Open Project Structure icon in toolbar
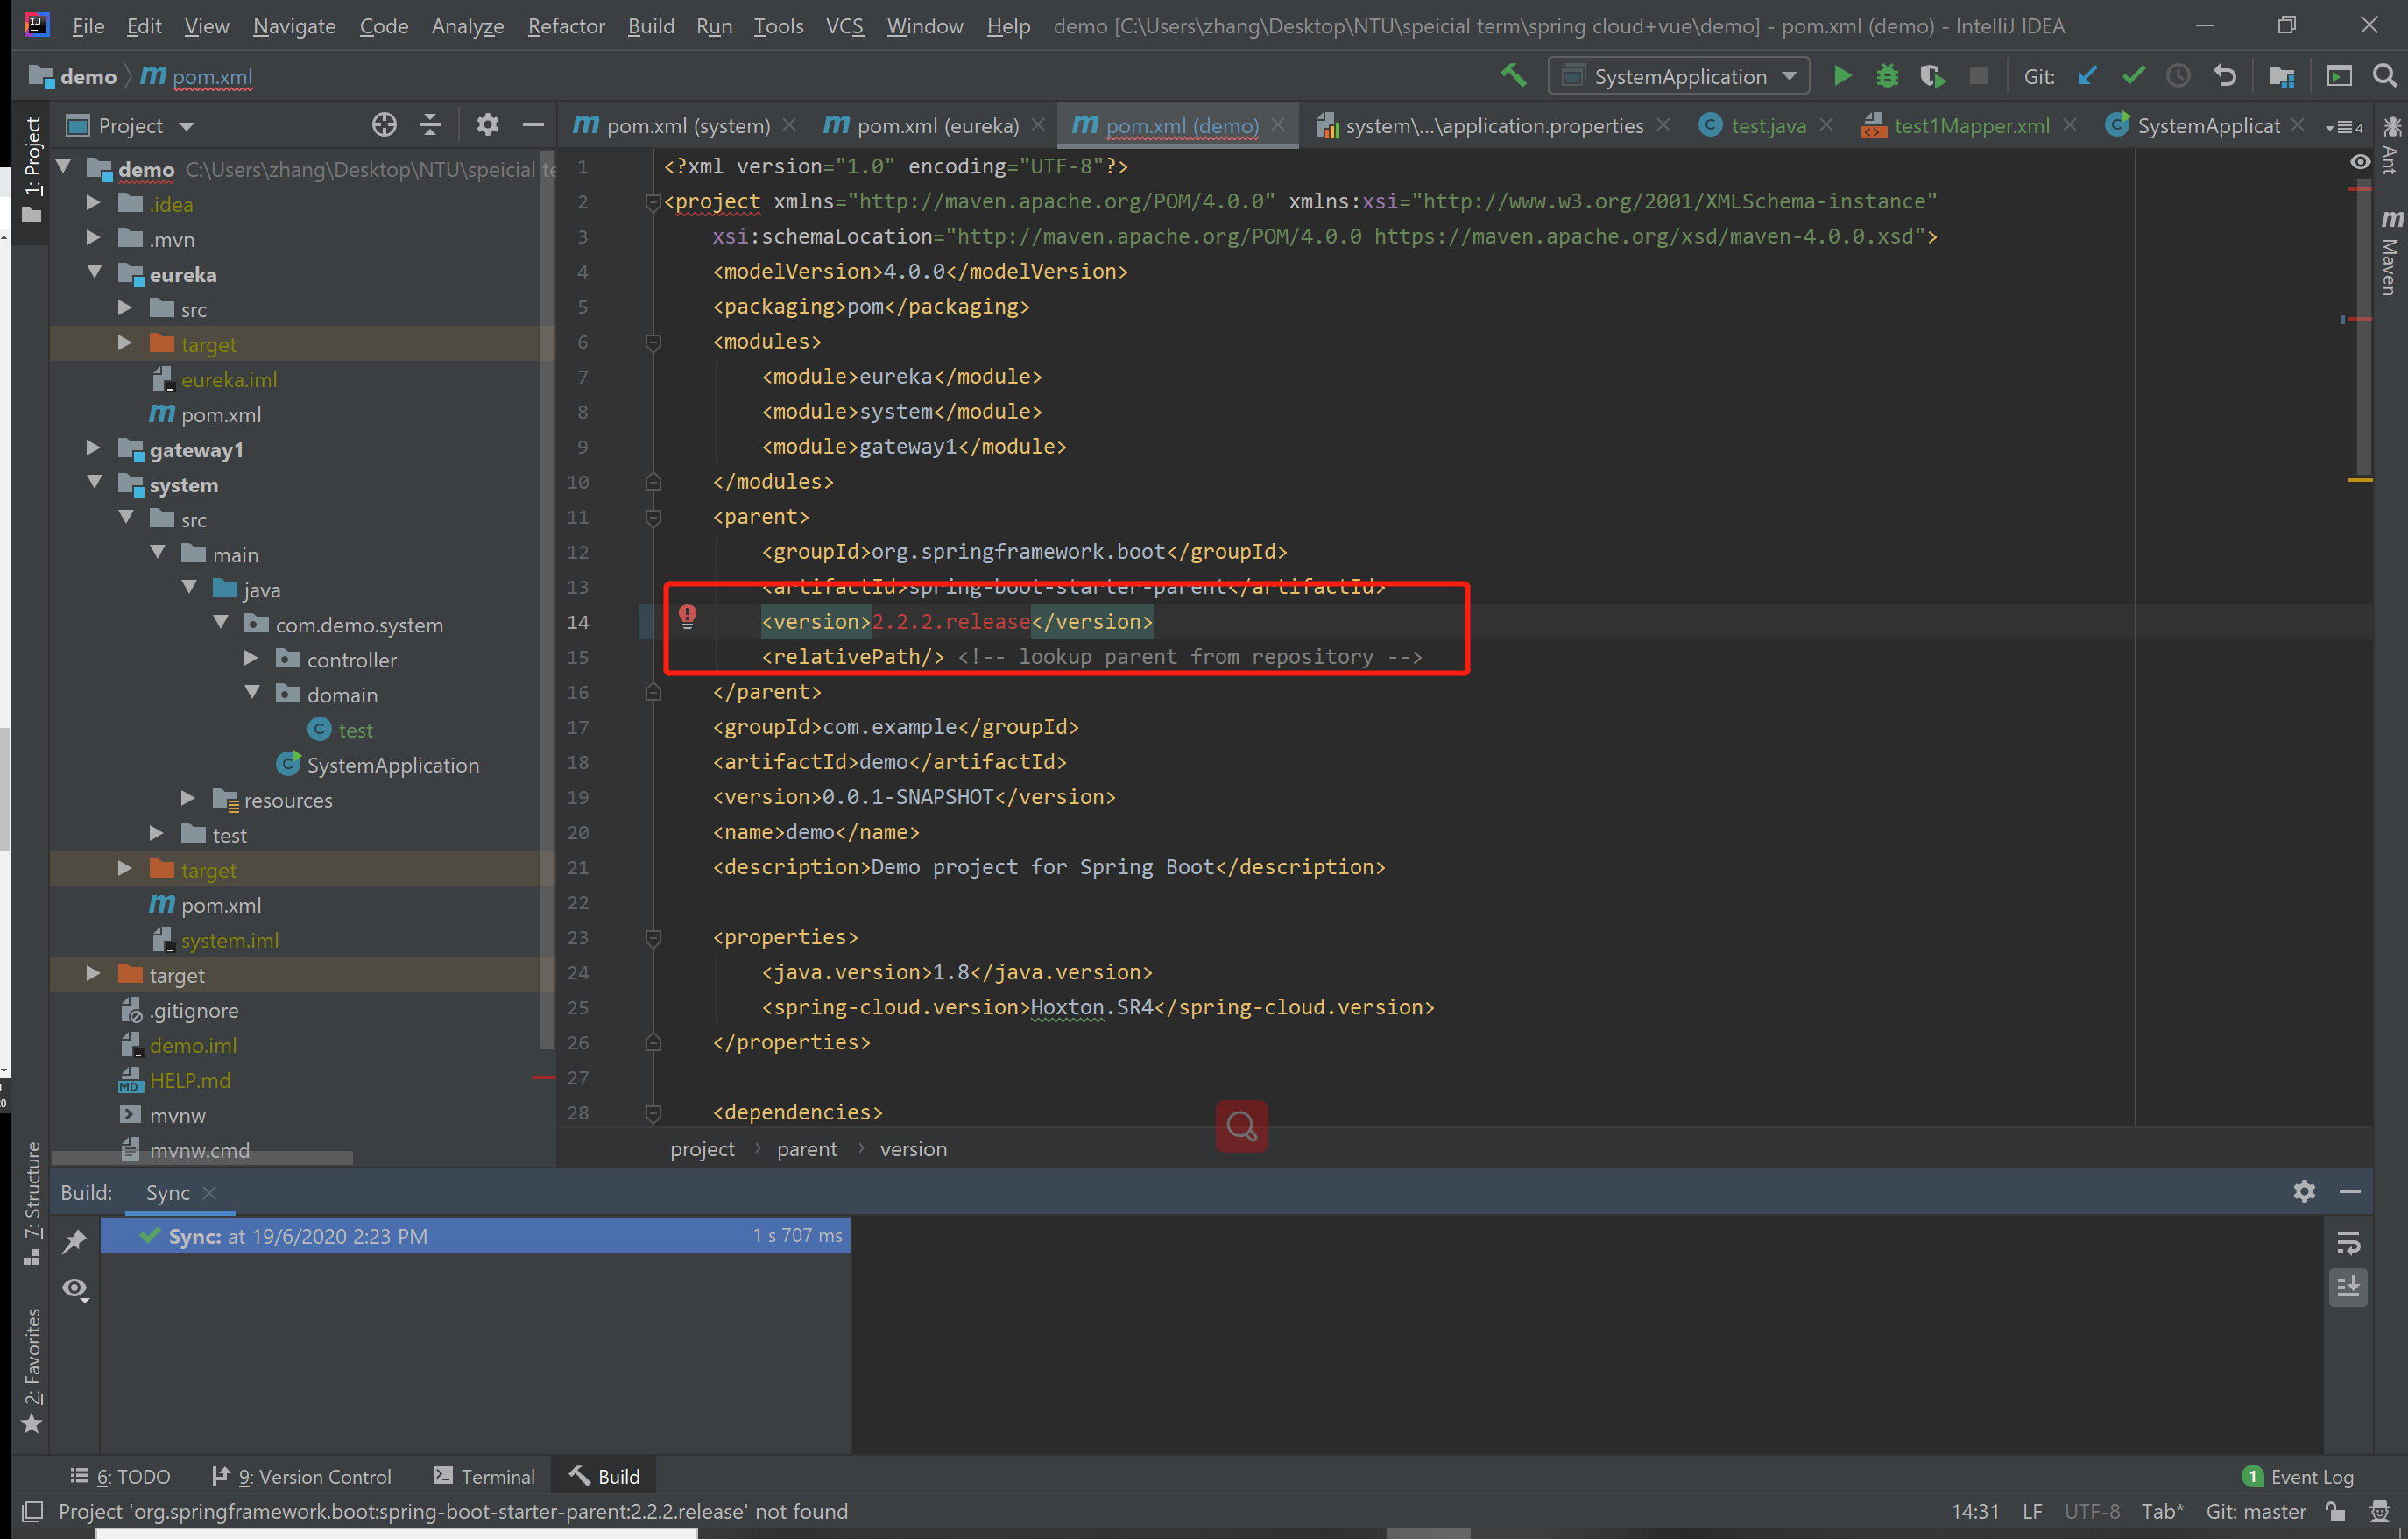This screenshot has width=2408, height=1539. (x=2281, y=76)
